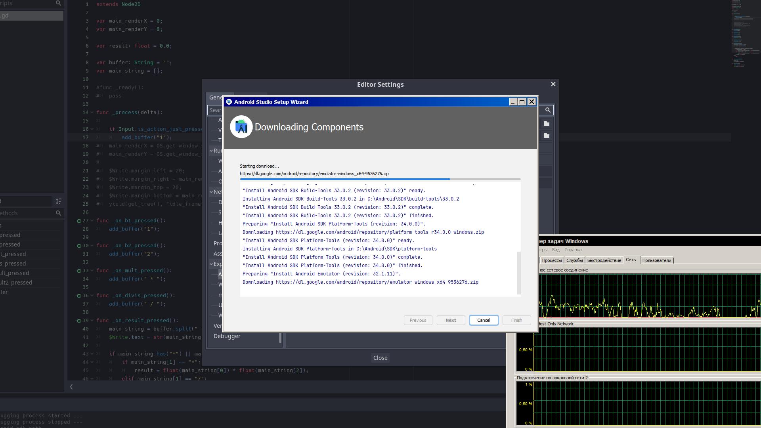Screen dimensions: 761x428
Task: Click the Android Studio logo in the wizard header
Action: pos(241,127)
